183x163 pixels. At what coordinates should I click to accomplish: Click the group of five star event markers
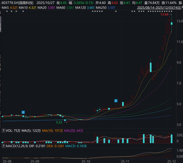coord(97,11)
